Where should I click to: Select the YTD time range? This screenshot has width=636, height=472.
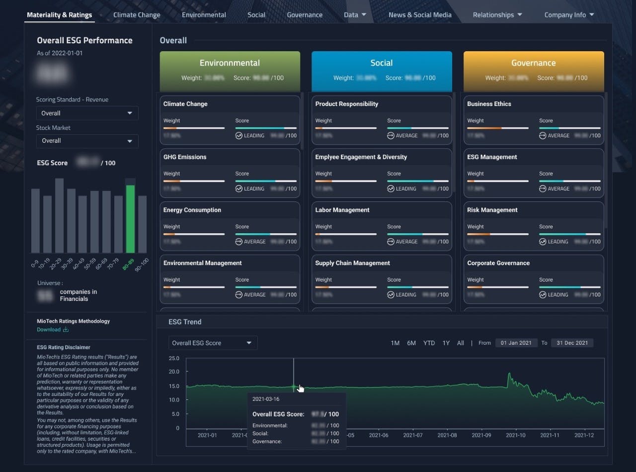(x=429, y=343)
